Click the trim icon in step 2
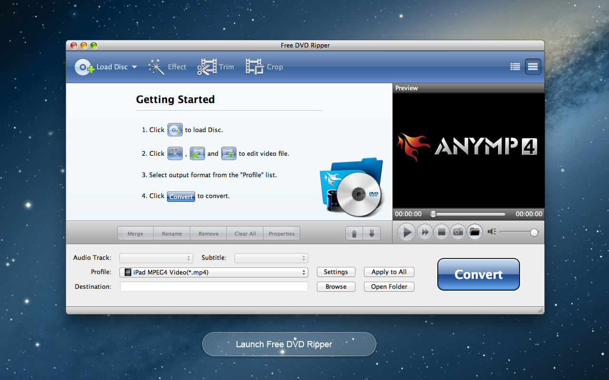This screenshot has height=380, width=609. pos(197,153)
